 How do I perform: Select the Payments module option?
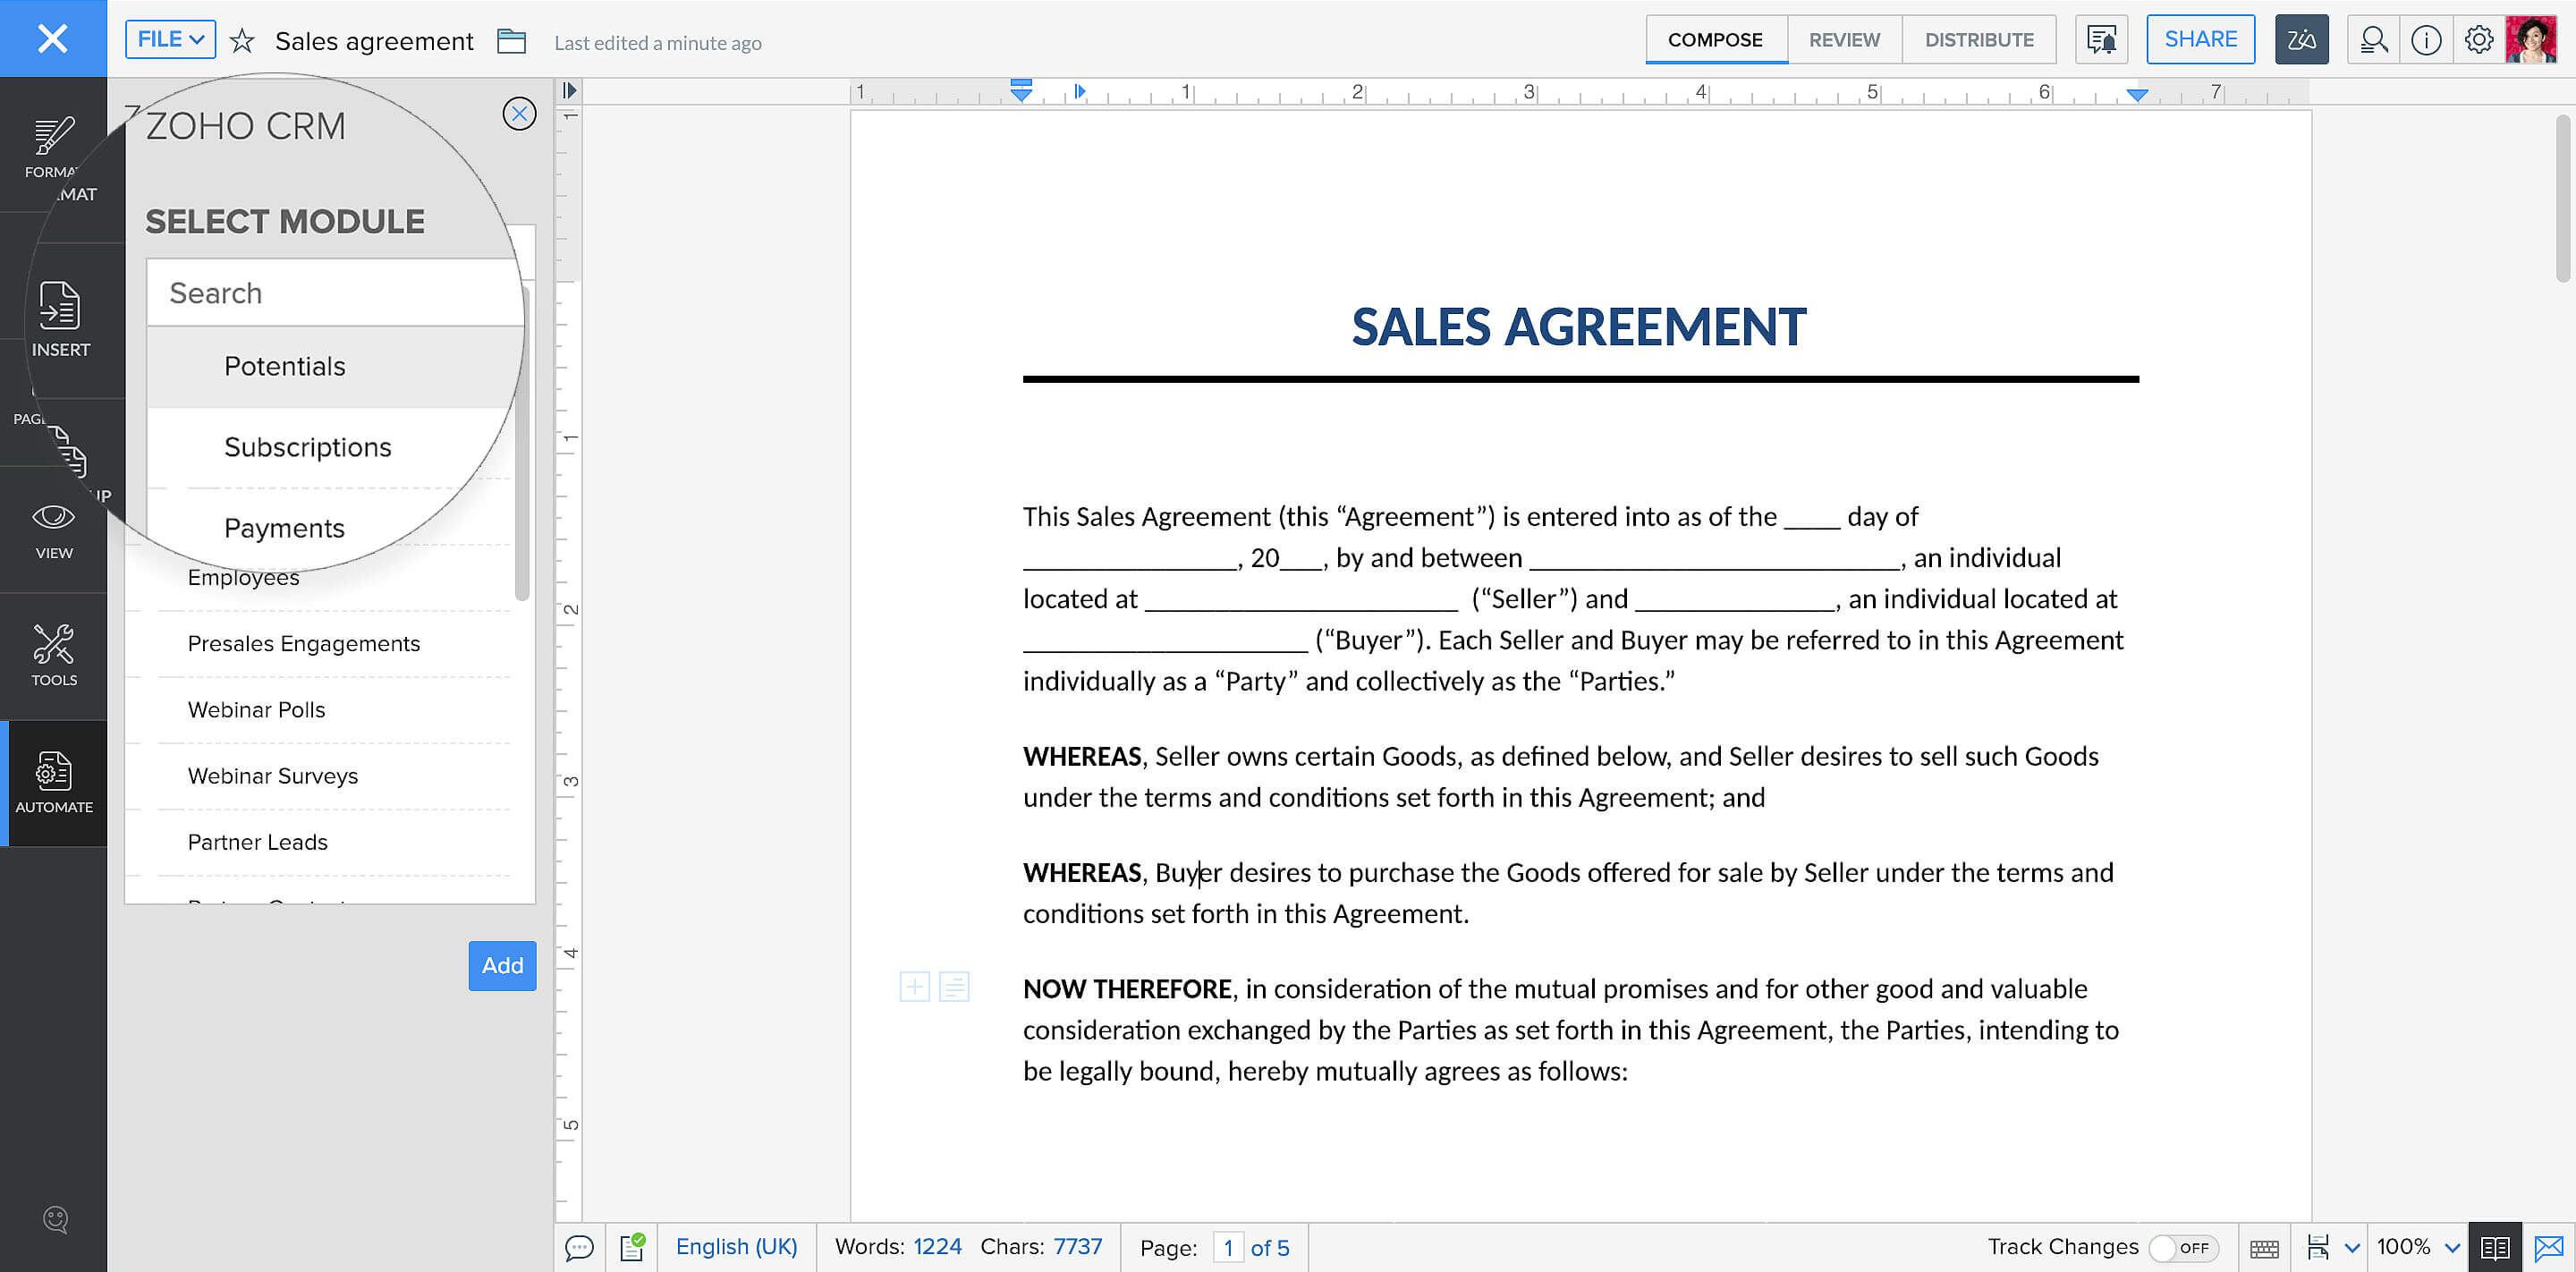coord(284,526)
